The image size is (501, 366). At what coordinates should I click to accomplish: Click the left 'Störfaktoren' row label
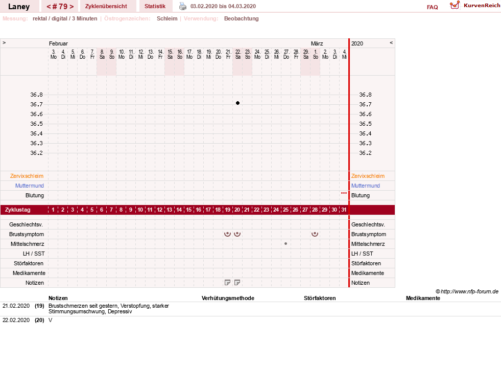[x=29, y=263]
